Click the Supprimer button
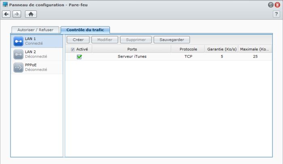This screenshot has width=283, height=164. click(136, 40)
